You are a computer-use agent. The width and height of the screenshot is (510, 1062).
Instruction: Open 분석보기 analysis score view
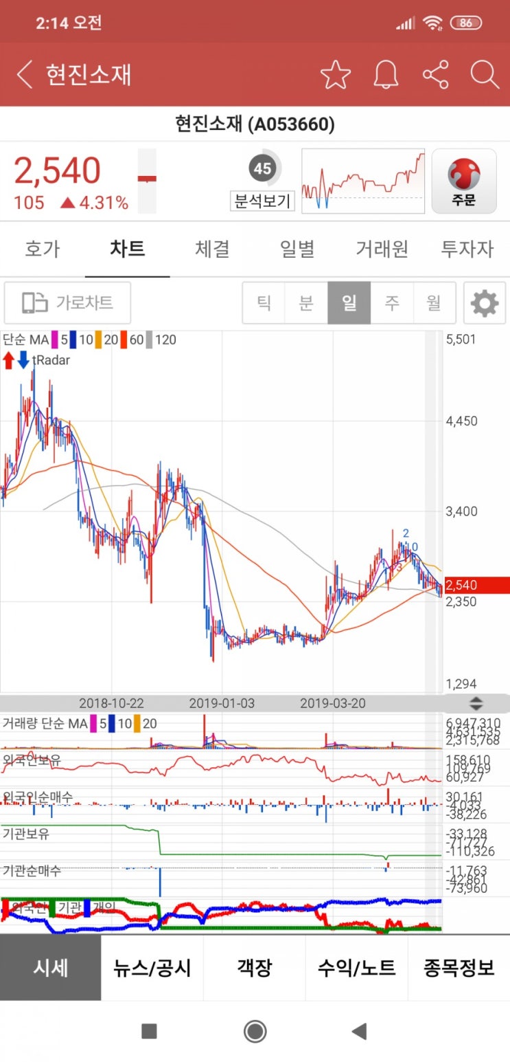point(262,181)
